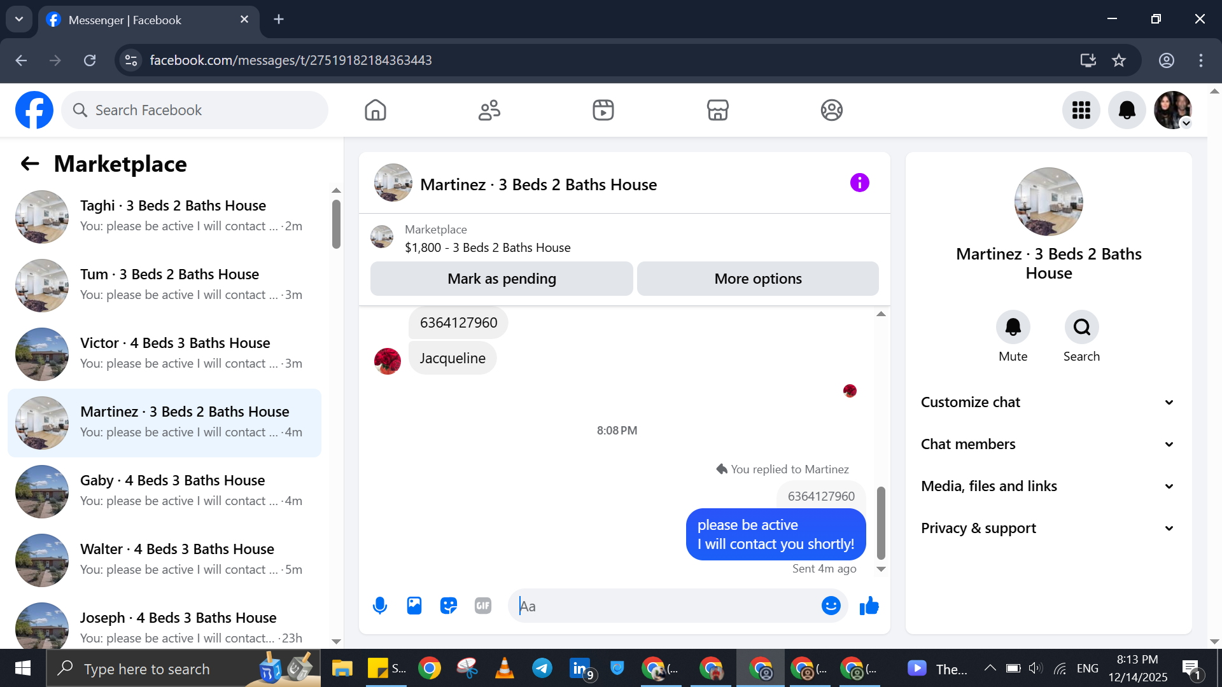Send a thumbs up like
Viewport: 1222px width, 687px height.
869,606
